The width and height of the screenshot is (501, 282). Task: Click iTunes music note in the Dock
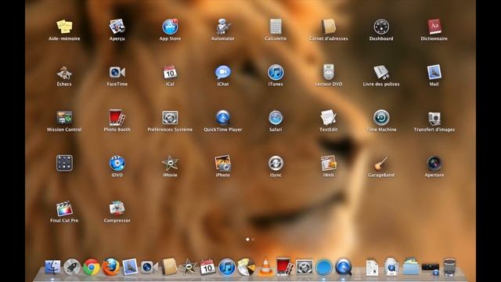(227, 267)
